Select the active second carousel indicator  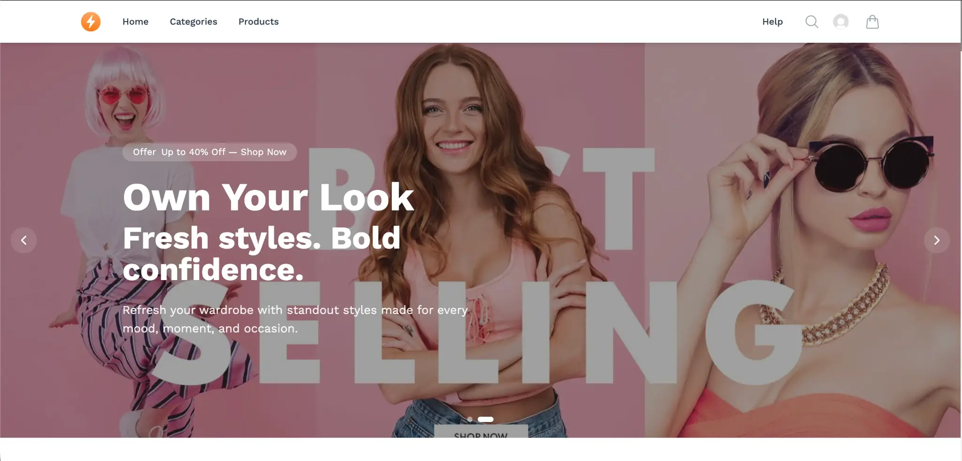486,419
